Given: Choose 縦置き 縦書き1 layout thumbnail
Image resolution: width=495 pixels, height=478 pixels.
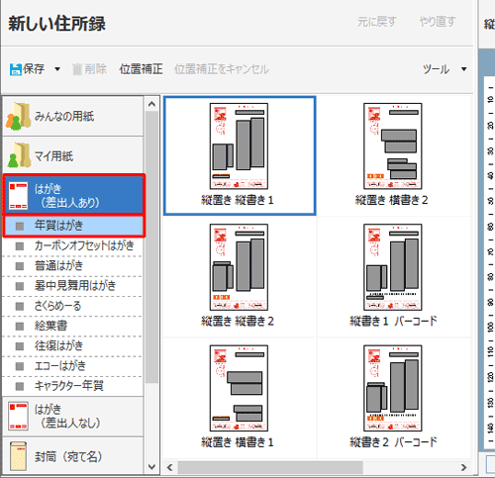Looking at the screenshot, I should point(239,146).
